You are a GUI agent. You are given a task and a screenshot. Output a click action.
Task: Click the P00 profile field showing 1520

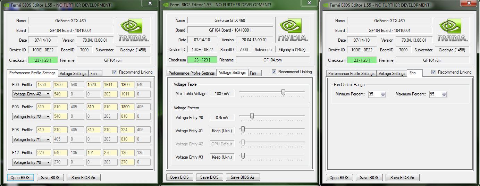click(94, 84)
